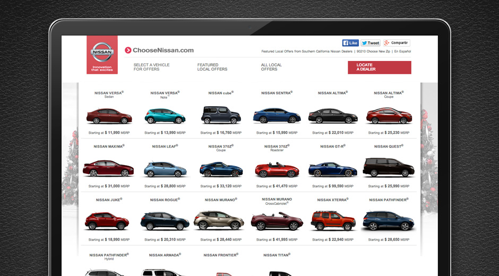Pick the Nissan GT-R sports car thumbnail
This screenshot has height=276, width=499.
click(332, 169)
